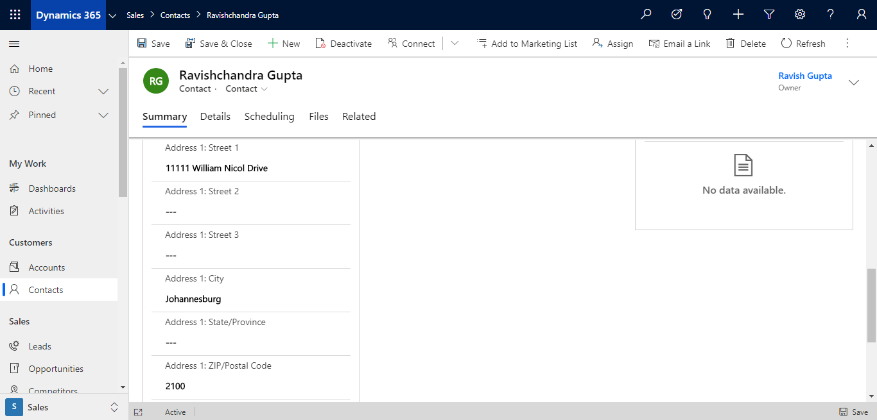Open the Settings gear
The height and width of the screenshot is (420, 877).
coord(800,14)
